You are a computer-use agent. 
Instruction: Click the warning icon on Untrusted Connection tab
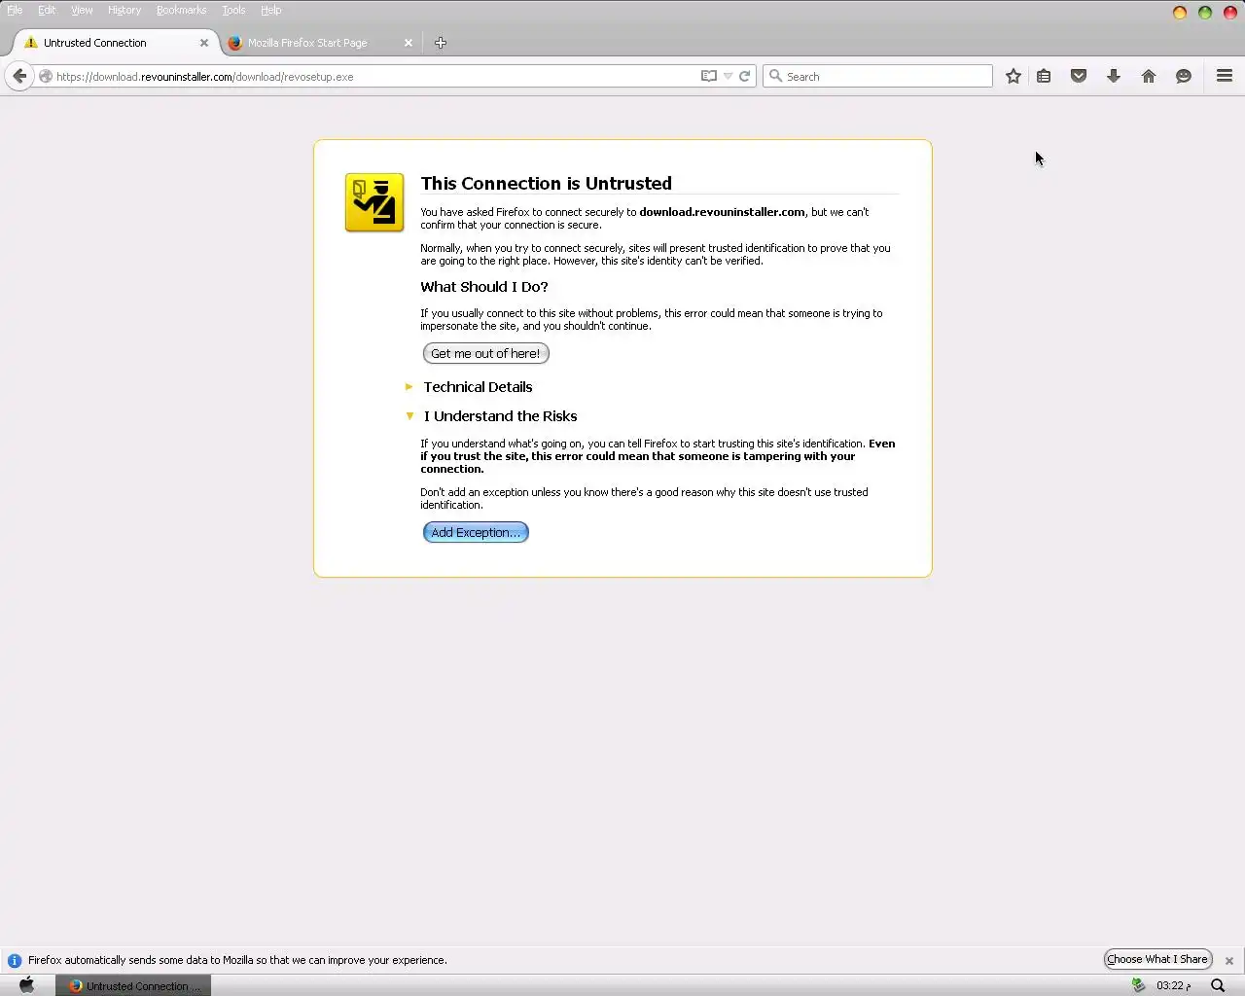[x=31, y=43]
